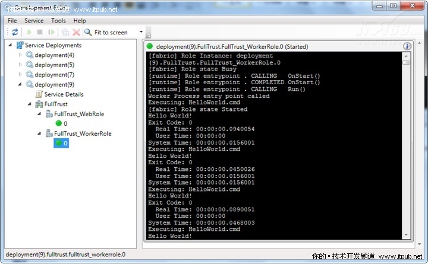Click the deployment(9) gear icon

(30, 84)
